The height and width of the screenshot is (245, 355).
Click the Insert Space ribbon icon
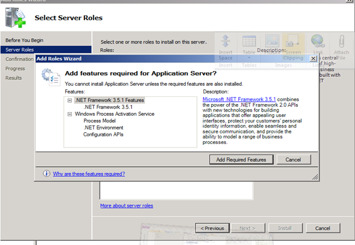click(225, 41)
